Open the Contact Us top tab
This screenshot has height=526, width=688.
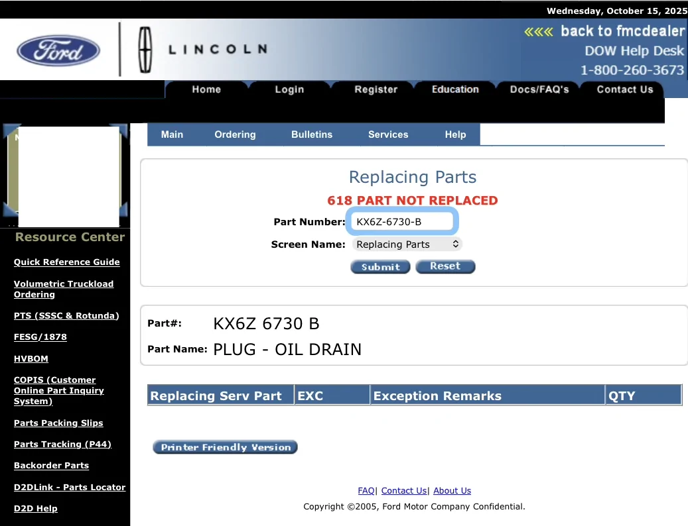624,89
